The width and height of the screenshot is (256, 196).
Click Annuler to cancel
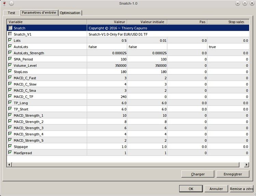pyautogui.click(x=216, y=189)
